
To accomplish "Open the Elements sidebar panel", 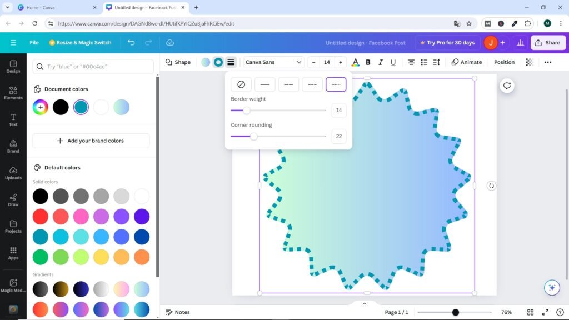I will [x=13, y=92].
